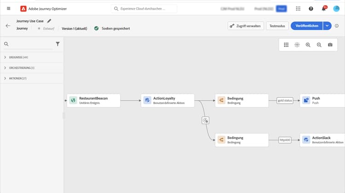Click the Testmodus button
The height and width of the screenshot is (193, 345).
[276, 26]
